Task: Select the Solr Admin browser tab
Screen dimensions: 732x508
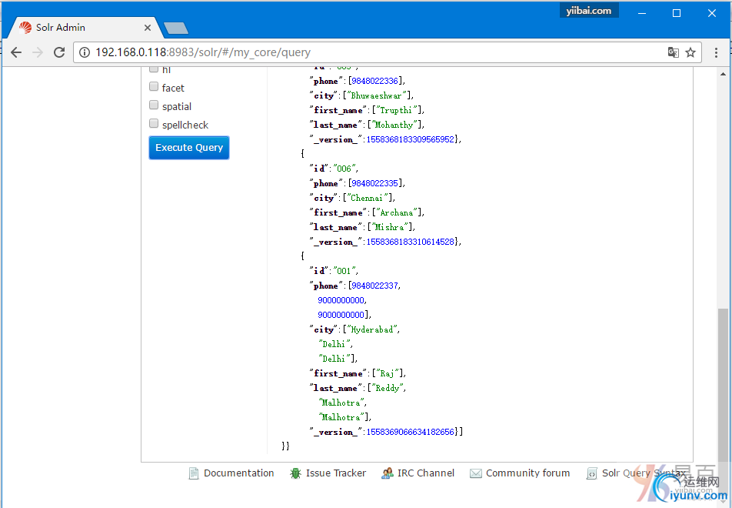Action: (x=84, y=28)
